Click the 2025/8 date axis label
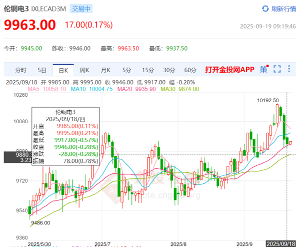 coord(178,244)
